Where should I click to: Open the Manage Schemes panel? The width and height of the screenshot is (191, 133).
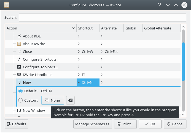(x=93, y=124)
